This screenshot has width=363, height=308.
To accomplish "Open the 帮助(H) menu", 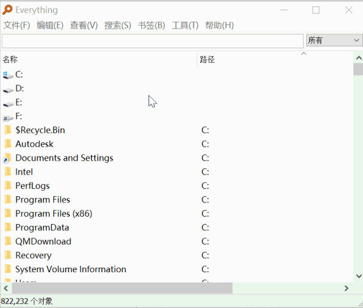I will (220, 26).
